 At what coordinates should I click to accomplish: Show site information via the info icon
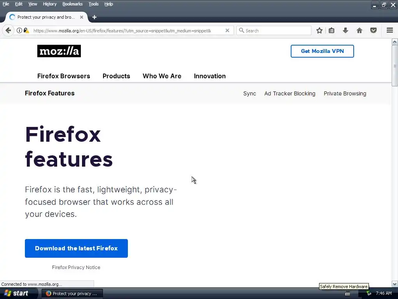point(19,30)
